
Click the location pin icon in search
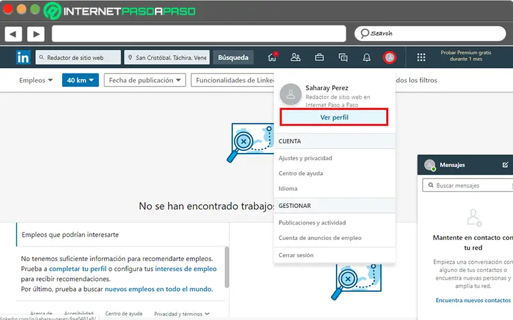(130, 58)
